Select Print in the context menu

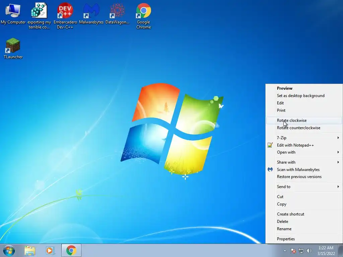point(304,110)
